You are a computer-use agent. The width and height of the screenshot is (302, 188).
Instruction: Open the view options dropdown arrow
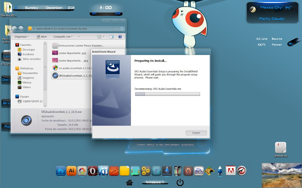tap(103, 36)
